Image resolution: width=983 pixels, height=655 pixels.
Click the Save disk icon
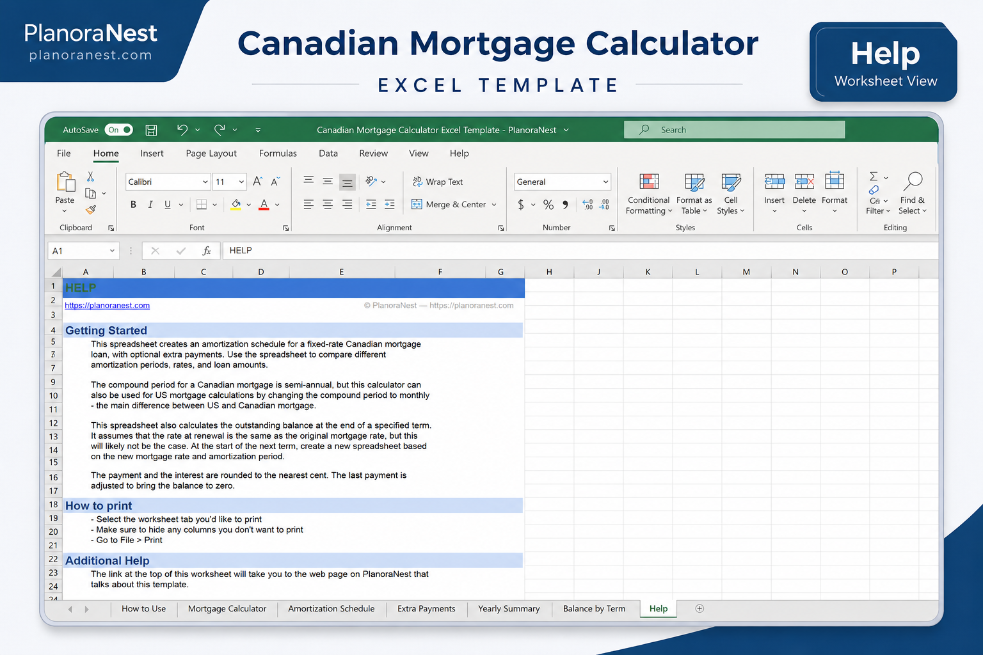click(x=151, y=130)
